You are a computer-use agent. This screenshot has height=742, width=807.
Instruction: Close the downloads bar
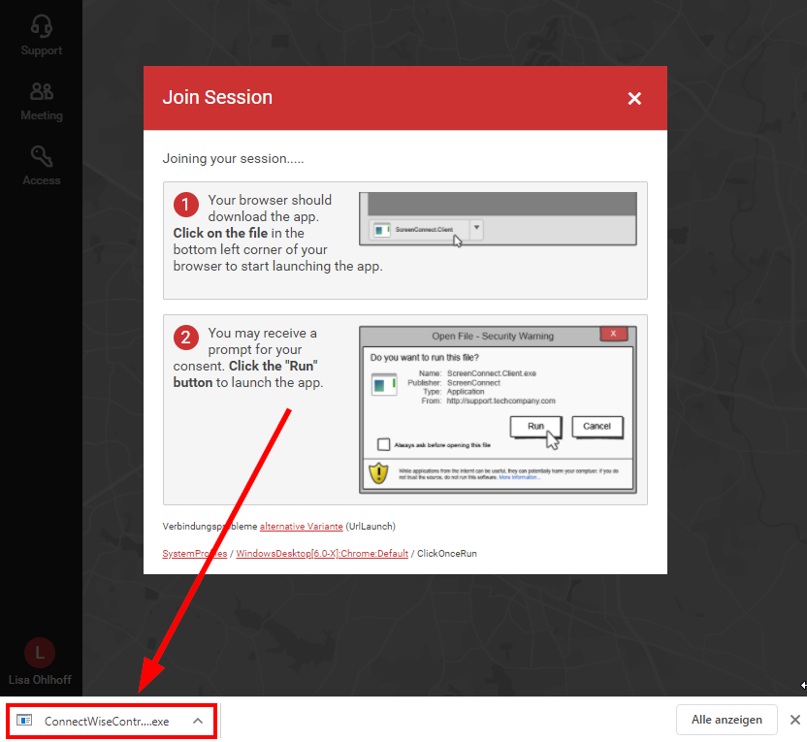pyautogui.click(x=794, y=720)
